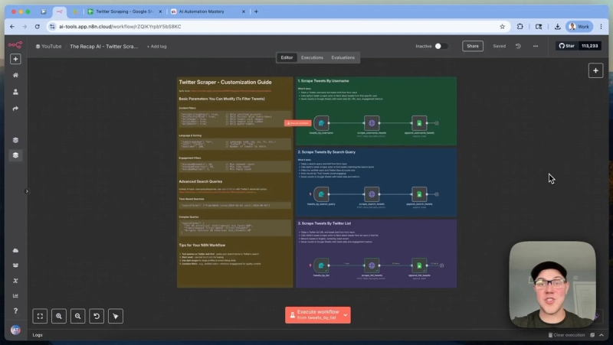The image size is (613, 345).
Task: Bookmark this page with the star icon
Action: 502,27
